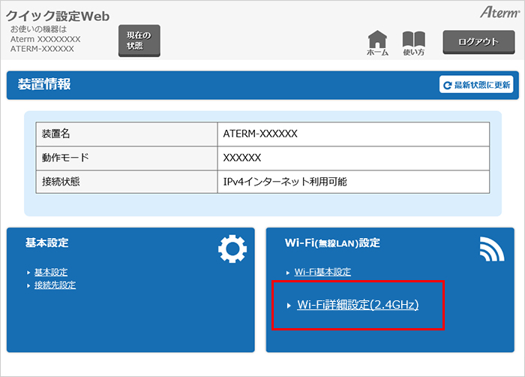Click the Aterm logo at top right
This screenshot has height=377, width=525.
tap(499, 13)
